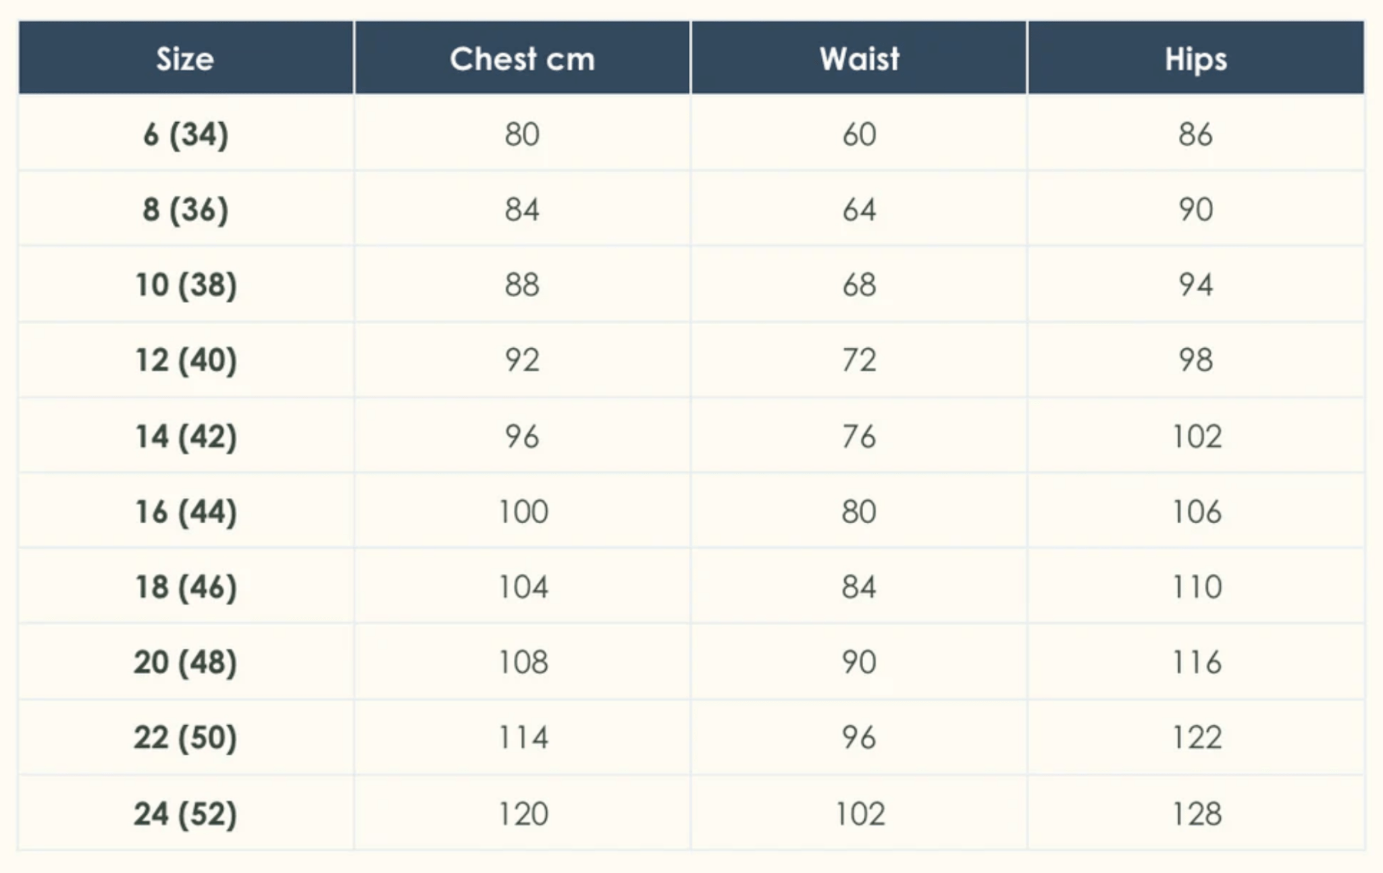Click waist value 72 for size 12
1383x873 pixels.
tap(859, 360)
